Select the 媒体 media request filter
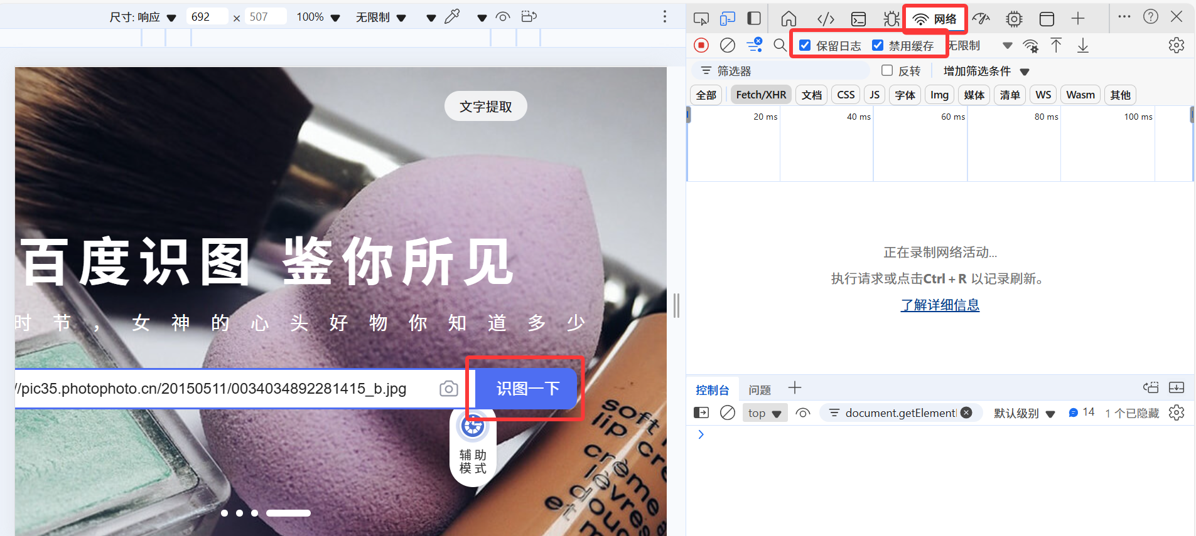This screenshot has height=536, width=1196. click(x=974, y=95)
